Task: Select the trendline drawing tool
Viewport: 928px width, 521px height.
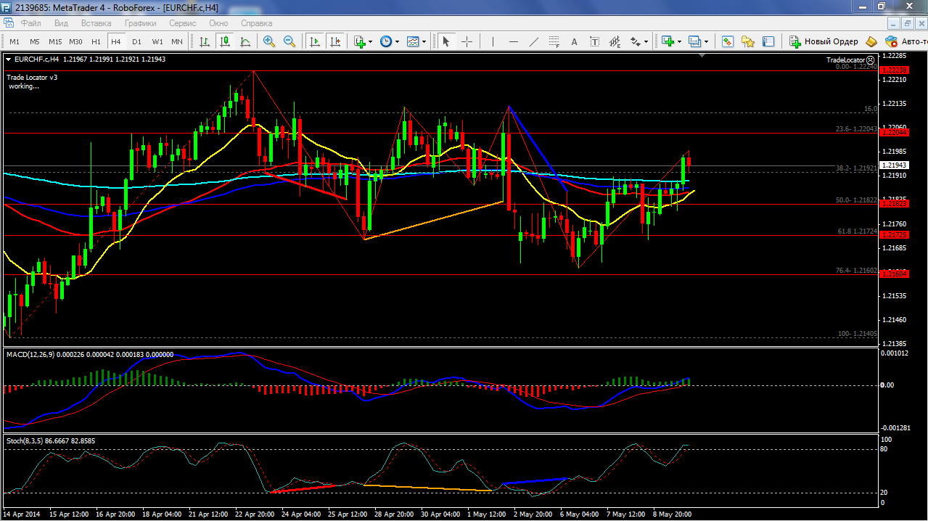Action: click(x=534, y=41)
